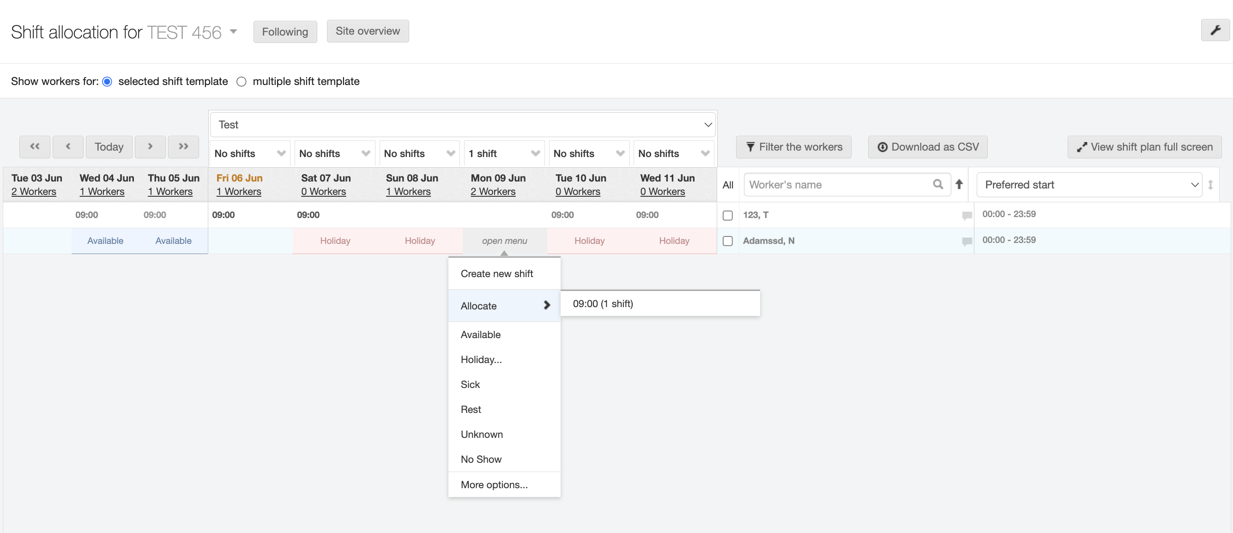The width and height of the screenshot is (1233, 533).
Task: Jump forward with double-right arrow button
Action: [x=183, y=146]
